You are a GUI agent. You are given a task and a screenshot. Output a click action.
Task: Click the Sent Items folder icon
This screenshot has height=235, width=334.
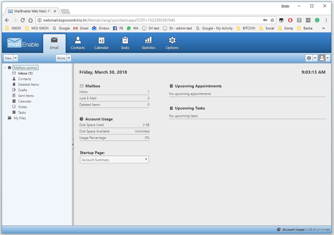(14, 96)
